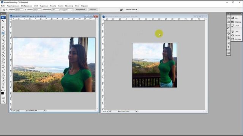Open the Просмотр menu
This screenshot has width=243, height=136.
(x=69, y=6)
